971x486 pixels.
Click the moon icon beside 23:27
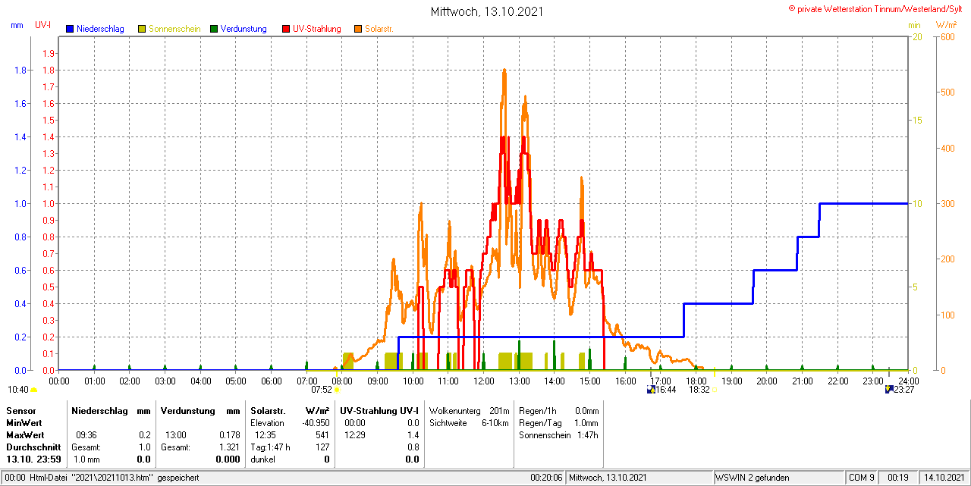889,390
